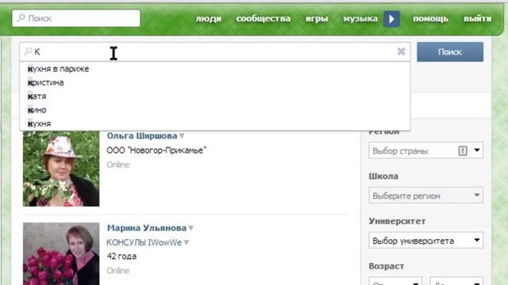Click the people search query field

[215, 51]
